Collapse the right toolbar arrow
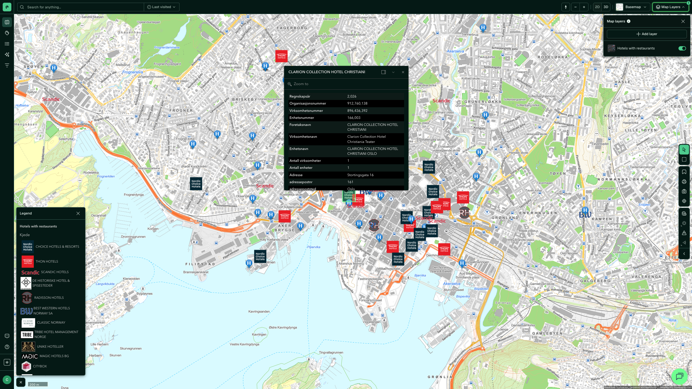This screenshot has height=389, width=692. 684,254
